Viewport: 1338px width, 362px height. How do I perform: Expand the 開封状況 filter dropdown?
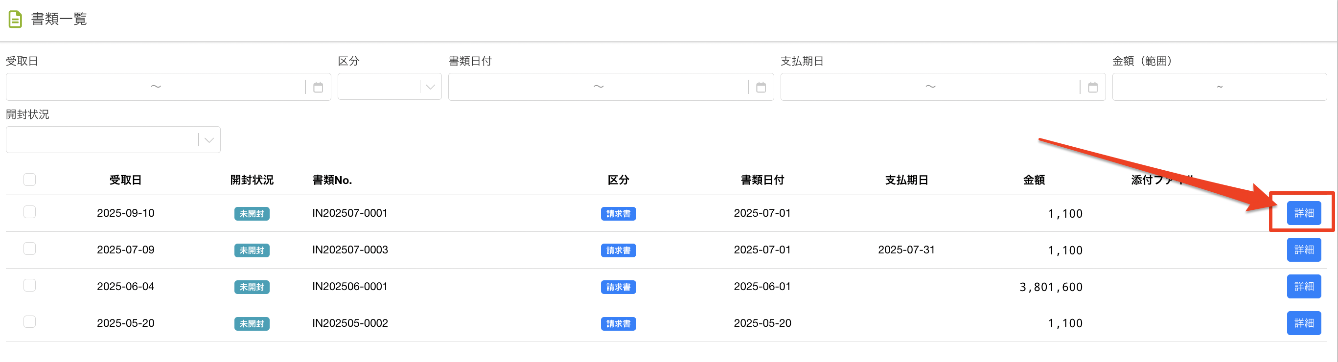[209, 140]
